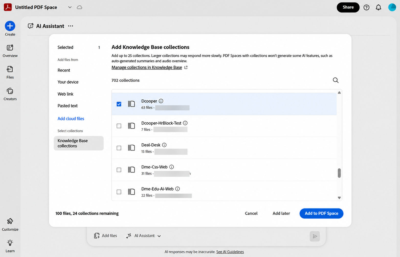Image resolution: width=400 pixels, height=257 pixels.
Task: Open the PDF Space title dropdown chevron
Action: (x=70, y=7)
